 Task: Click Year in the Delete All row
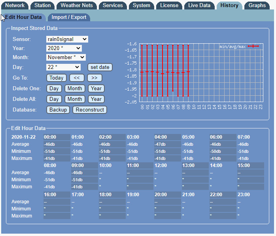pos(96,99)
